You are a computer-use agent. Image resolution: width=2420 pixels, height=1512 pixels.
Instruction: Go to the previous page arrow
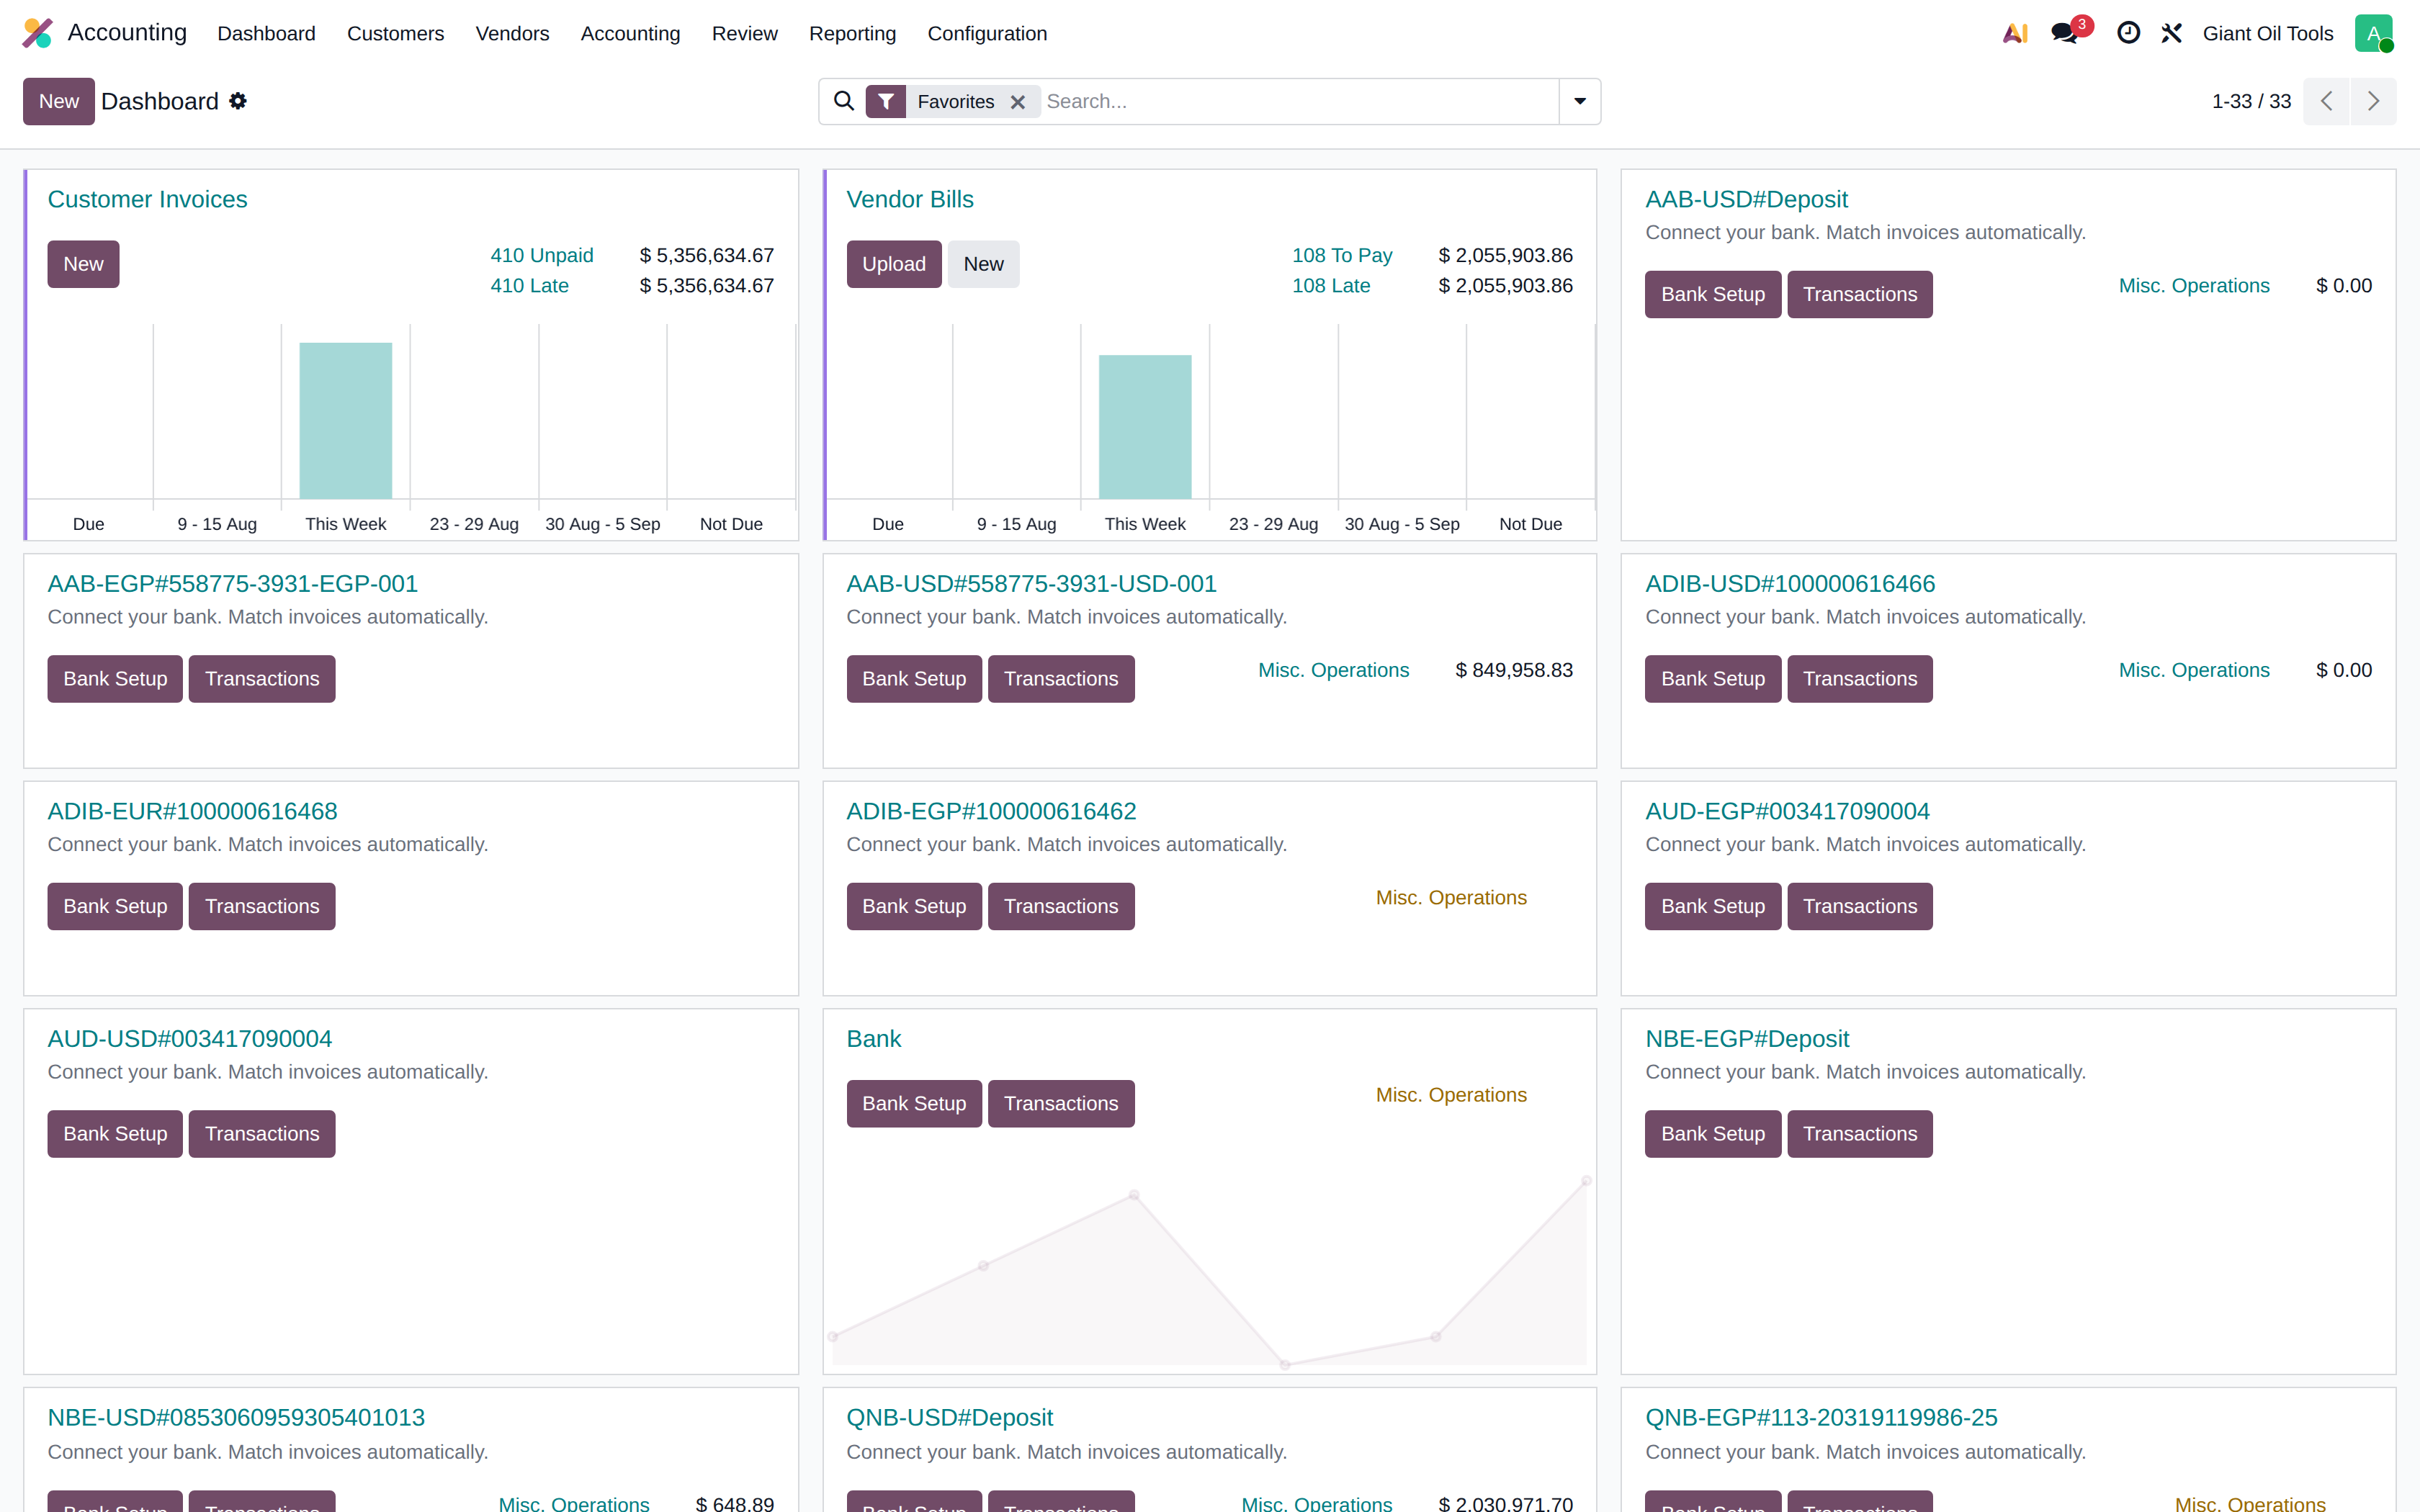tap(2326, 101)
